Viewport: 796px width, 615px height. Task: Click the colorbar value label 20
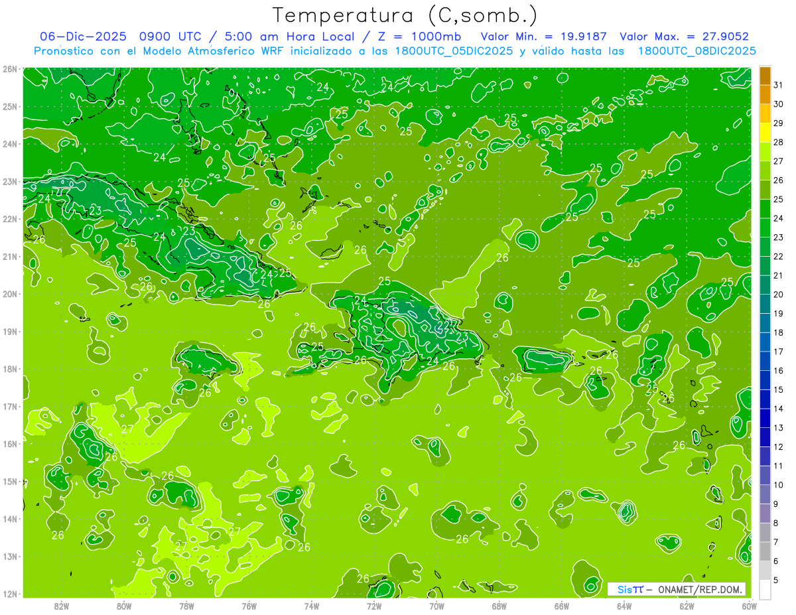point(779,295)
